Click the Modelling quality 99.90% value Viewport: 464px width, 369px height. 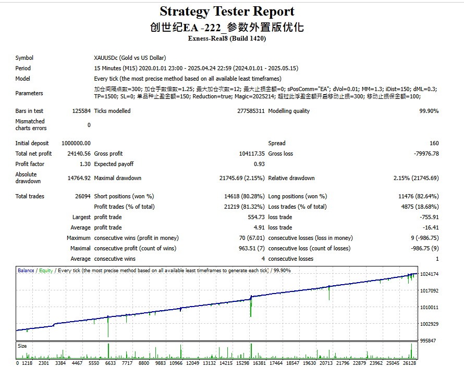pos(429,111)
